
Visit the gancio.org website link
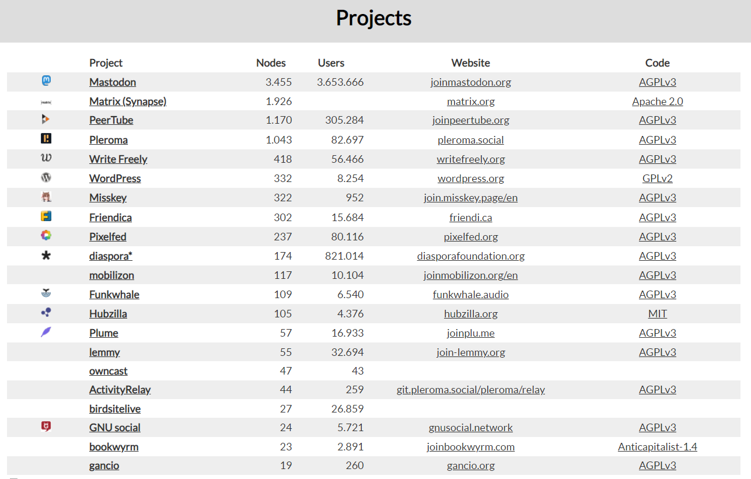point(471,466)
